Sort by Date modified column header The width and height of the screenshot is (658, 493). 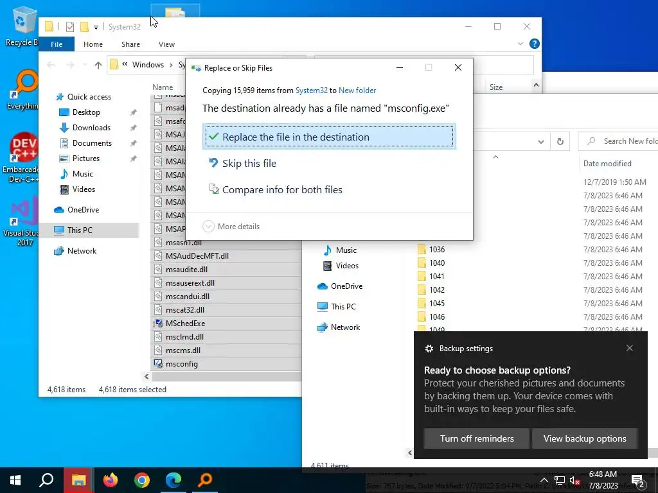[607, 164]
